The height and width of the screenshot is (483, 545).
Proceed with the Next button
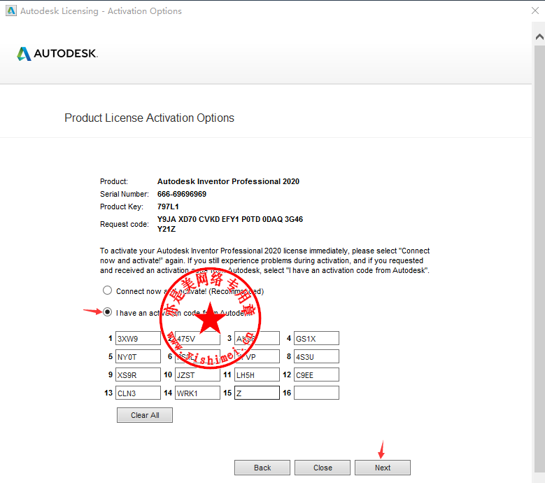click(x=383, y=468)
